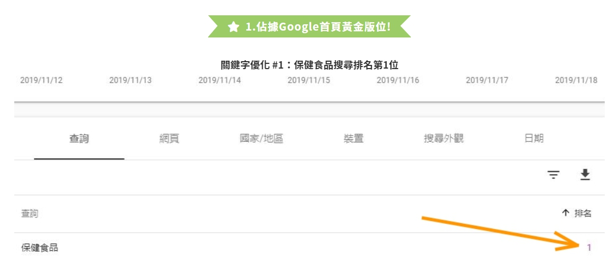
Task: Click the white star in green banner
Action: (233, 27)
